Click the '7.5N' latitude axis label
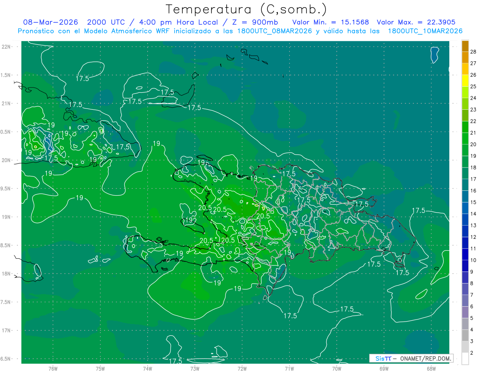The image size is (484, 374). tap(6, 302)
